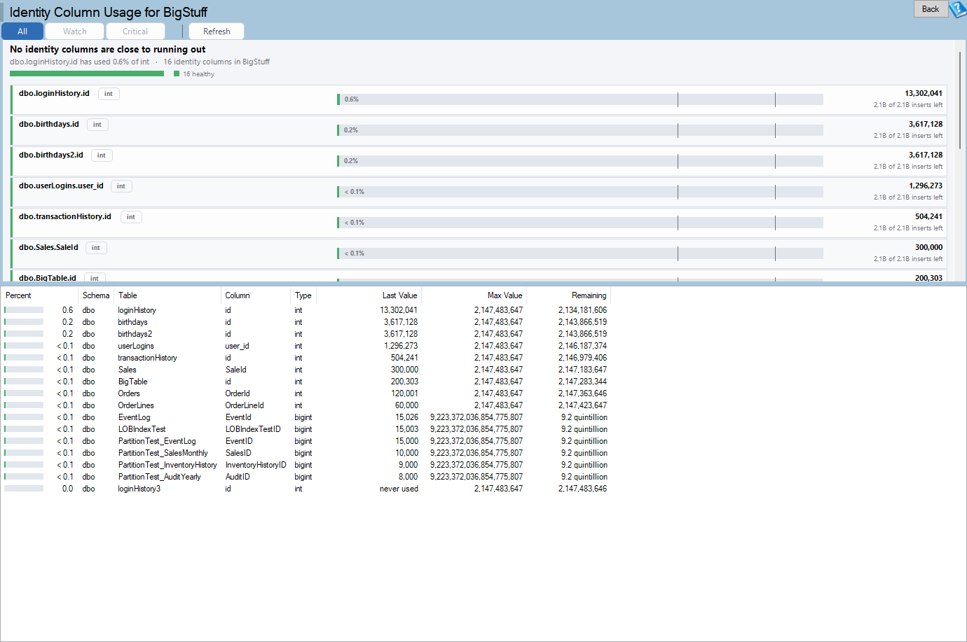
Task: Click the Refresh button
Action: tap(217, 32)
